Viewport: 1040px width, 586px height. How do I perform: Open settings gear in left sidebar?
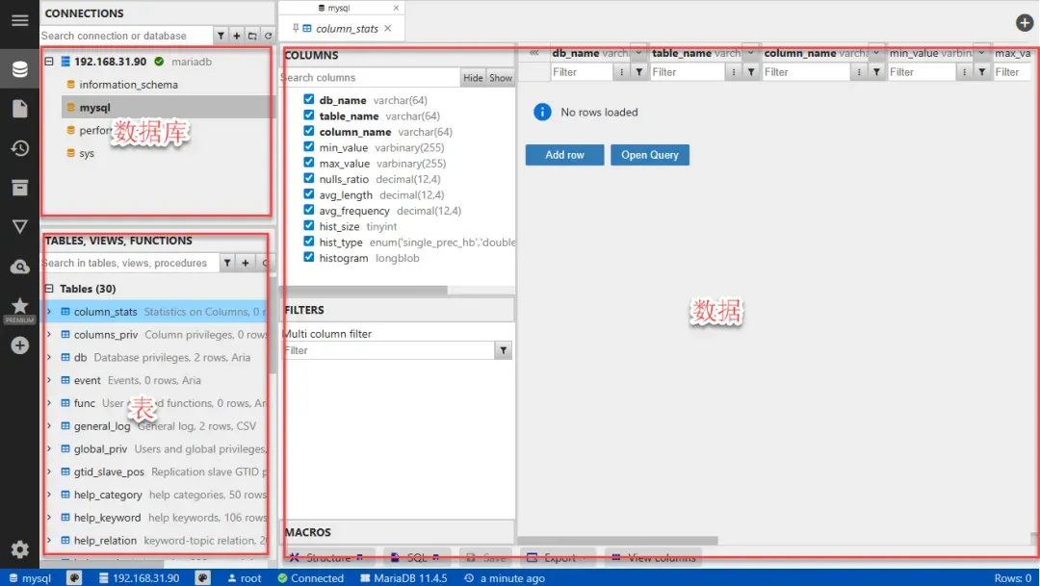19,549
